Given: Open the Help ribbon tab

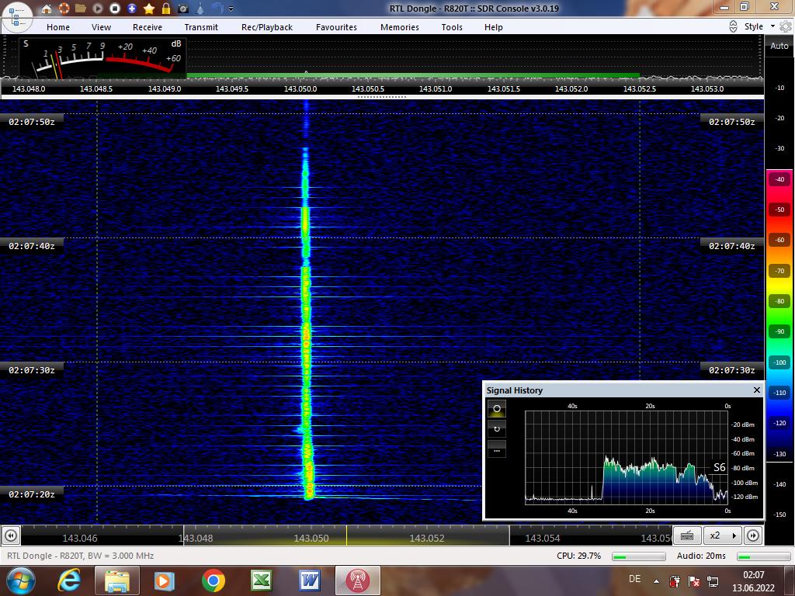Looking at the screenshot, I should 493,27.
